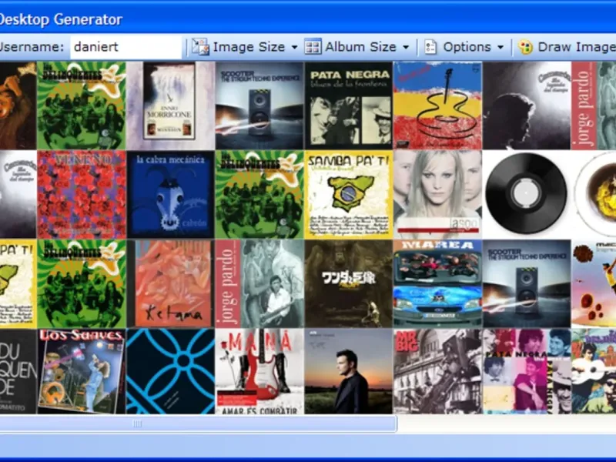Click the Options checklist page icon
Viewport: 616px width, 462px height.
(x=430, y=47)
